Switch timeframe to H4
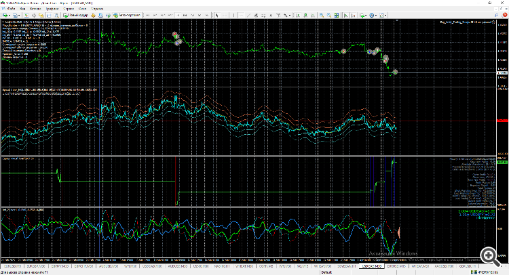509x275 pixels. (x=185, y=15)
